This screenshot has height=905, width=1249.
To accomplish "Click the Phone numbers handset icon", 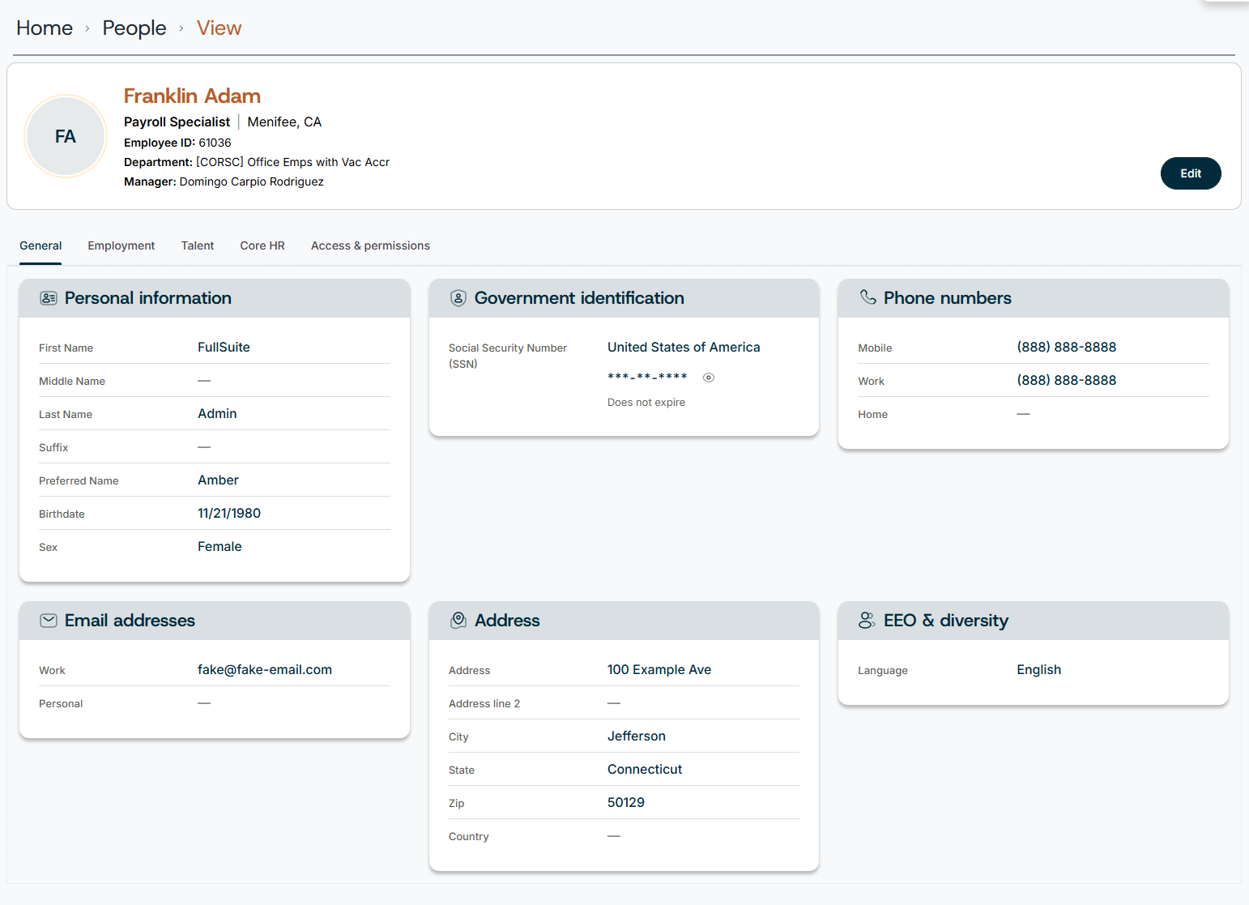I will point(867,297).
